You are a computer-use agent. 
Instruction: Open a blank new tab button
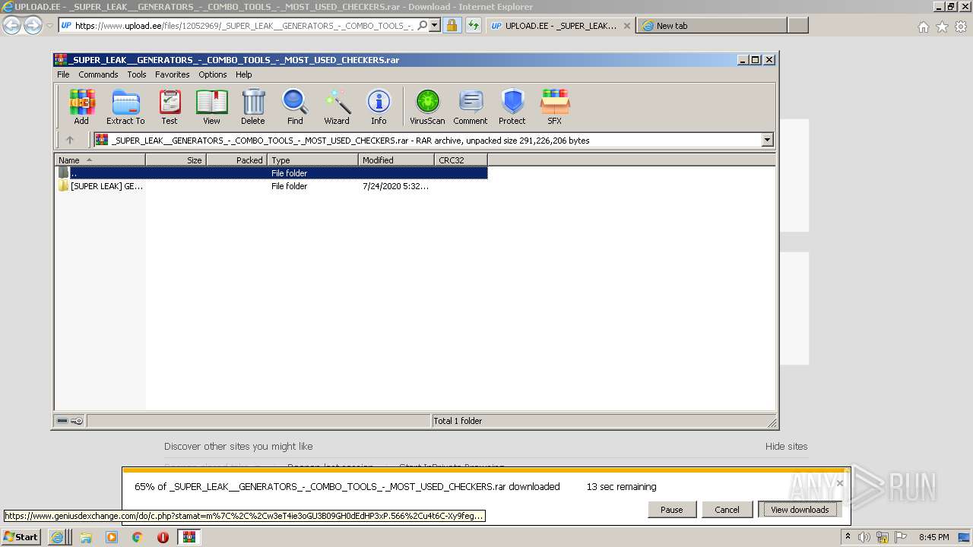[797, 26]
